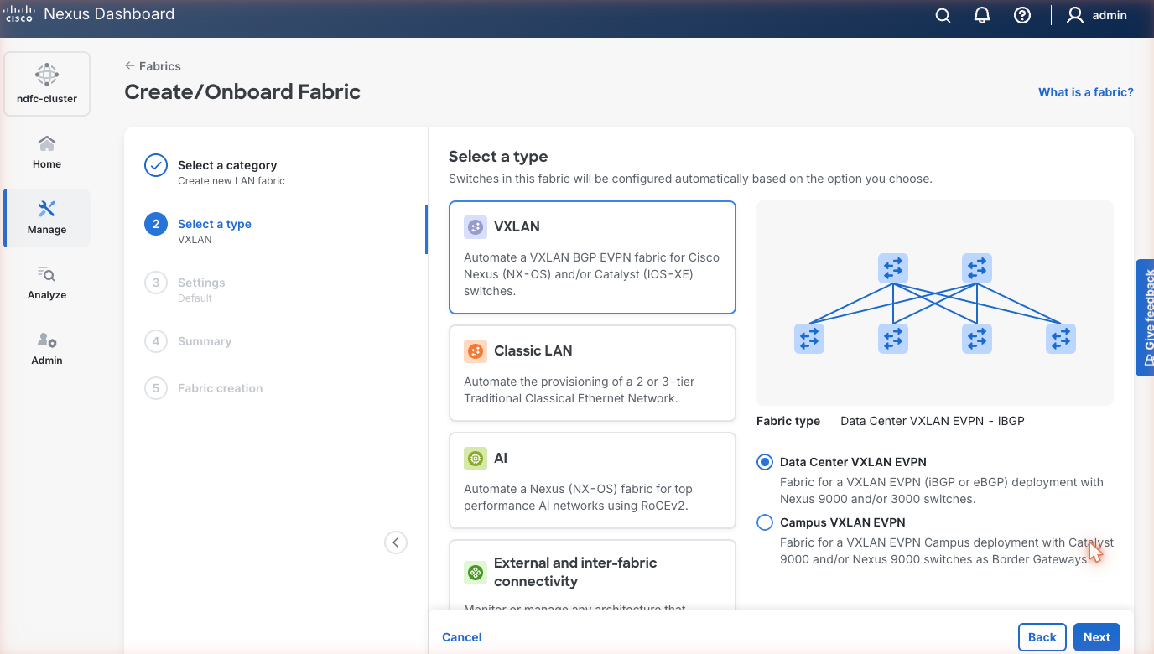Open notifications bell icon

point(982,15)
